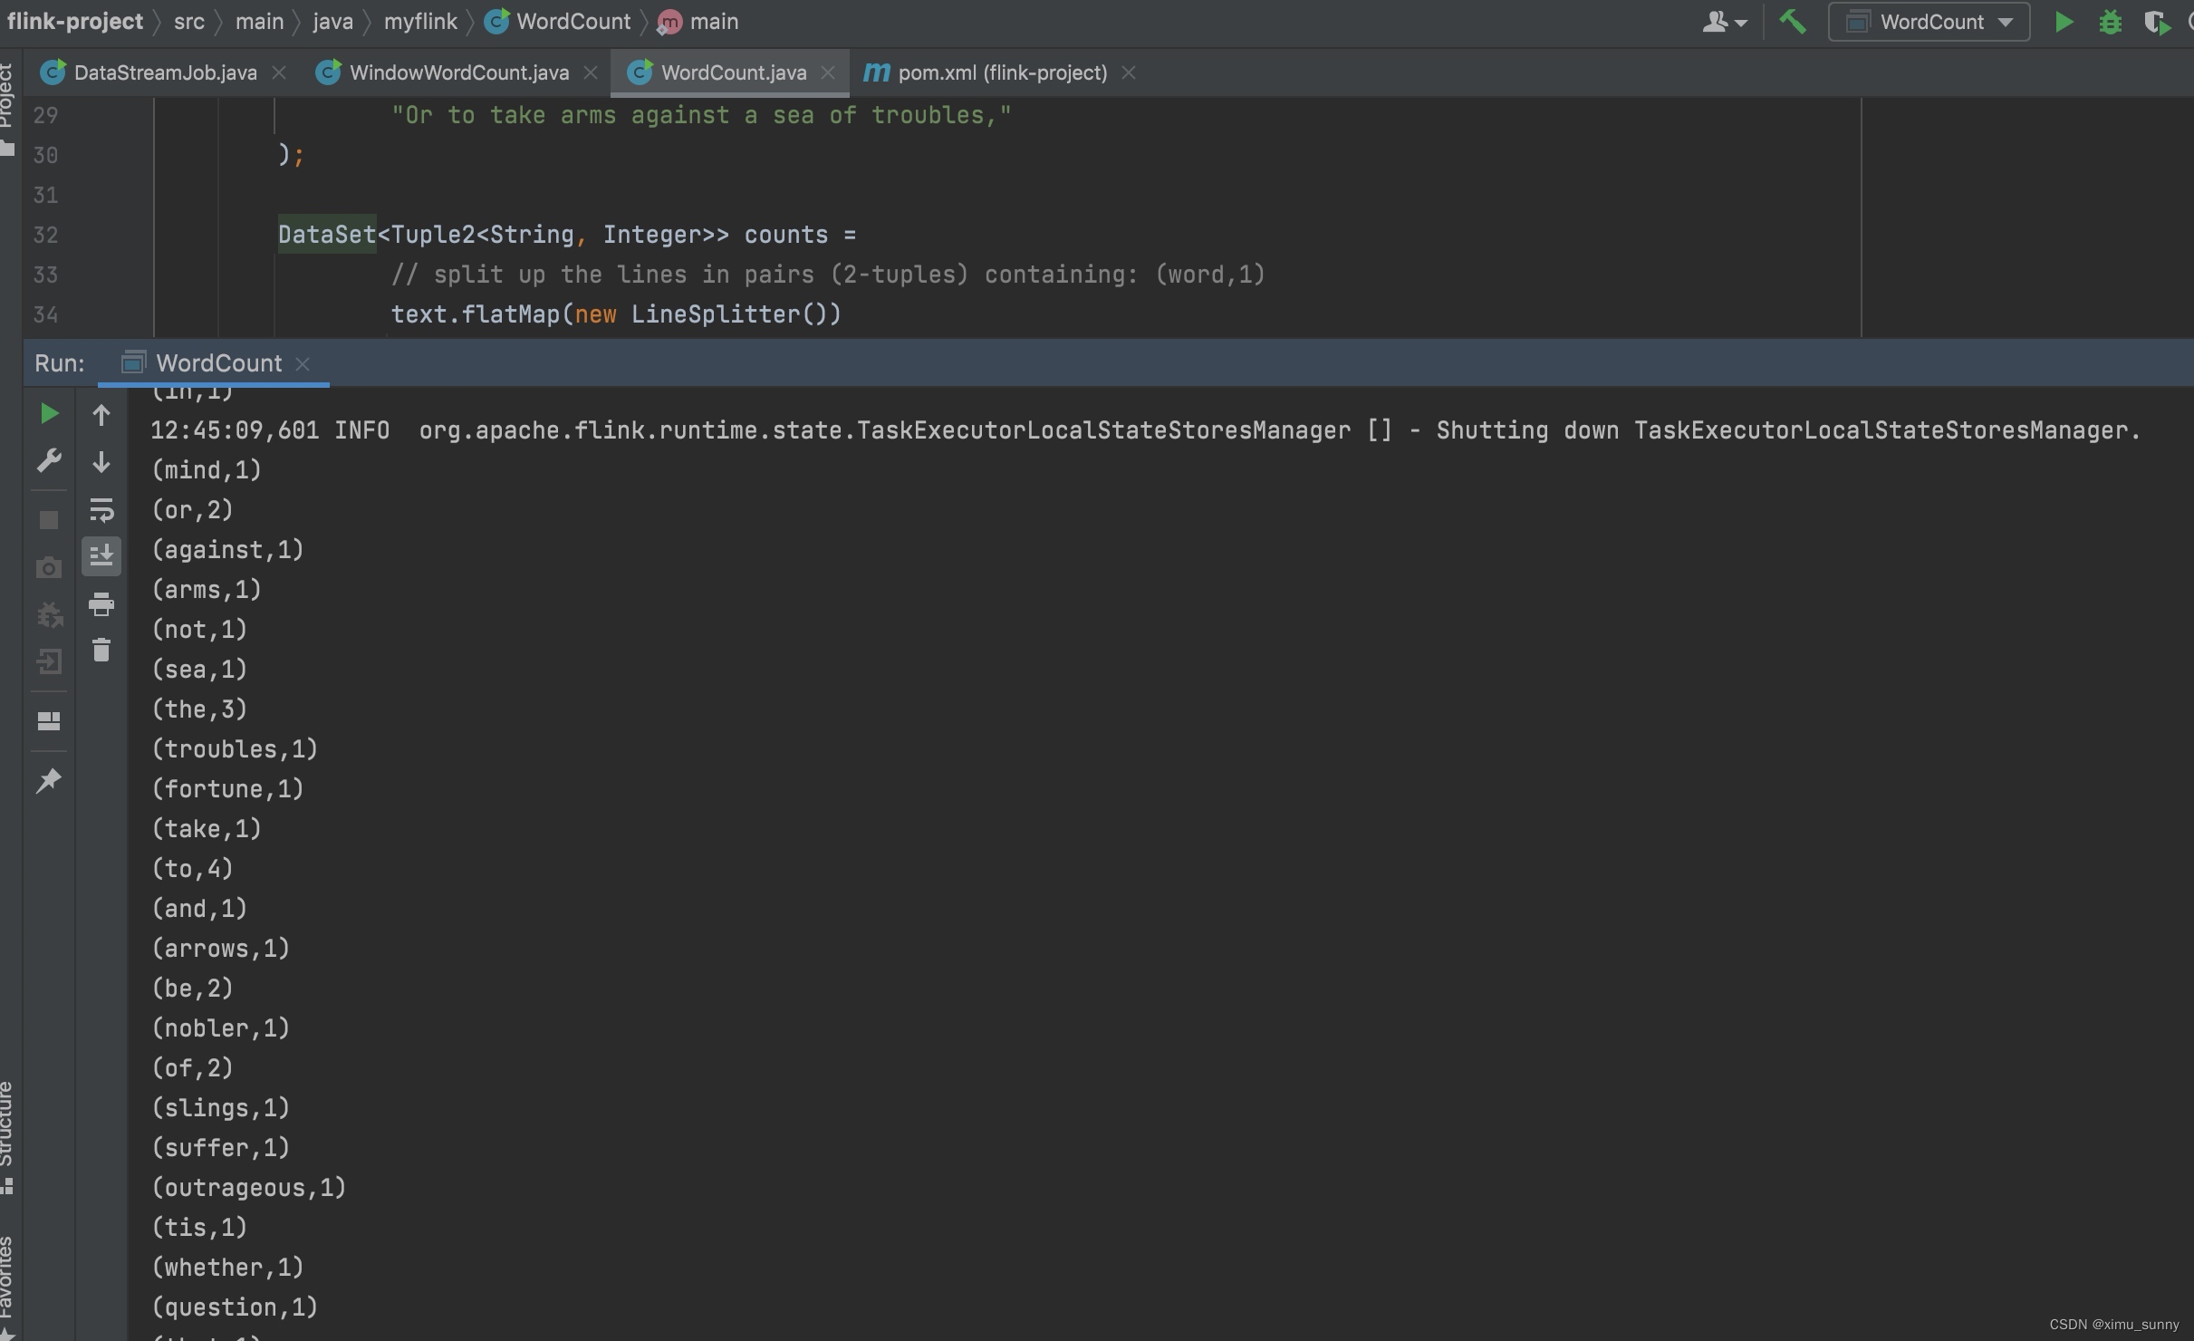Run WordCount from top toolbar
The height and width of the screenshot is (1341, 2194).
click(x=2064, y=22)
